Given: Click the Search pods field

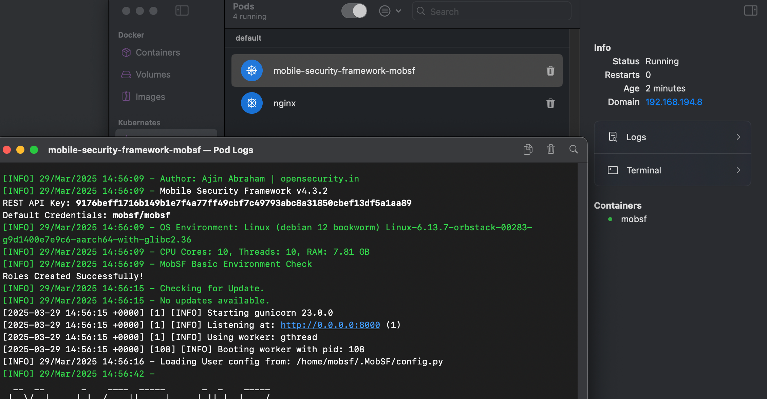Looking at the screenshot, I should [491, 11].
